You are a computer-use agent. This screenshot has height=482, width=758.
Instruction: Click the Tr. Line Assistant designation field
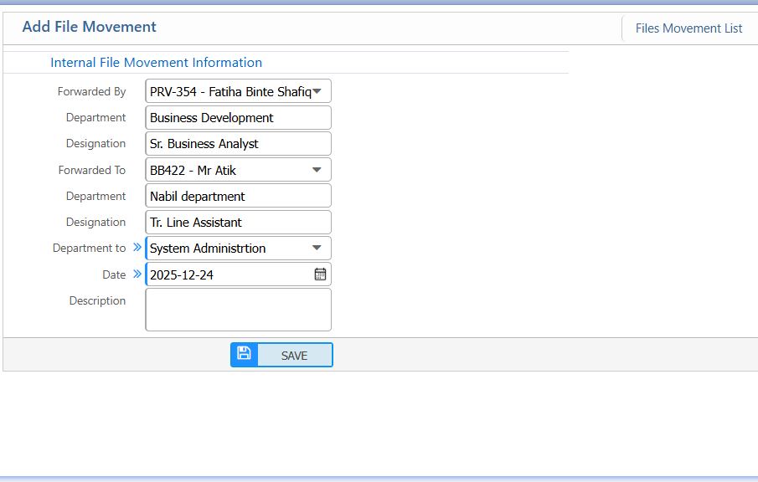point(238,222)
